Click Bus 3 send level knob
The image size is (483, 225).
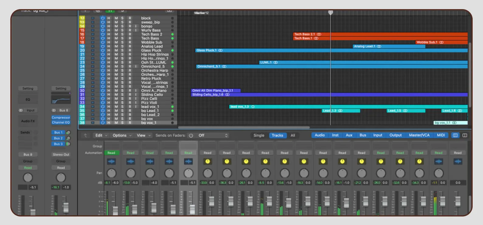pyautogui.click(x=68, y=144)
